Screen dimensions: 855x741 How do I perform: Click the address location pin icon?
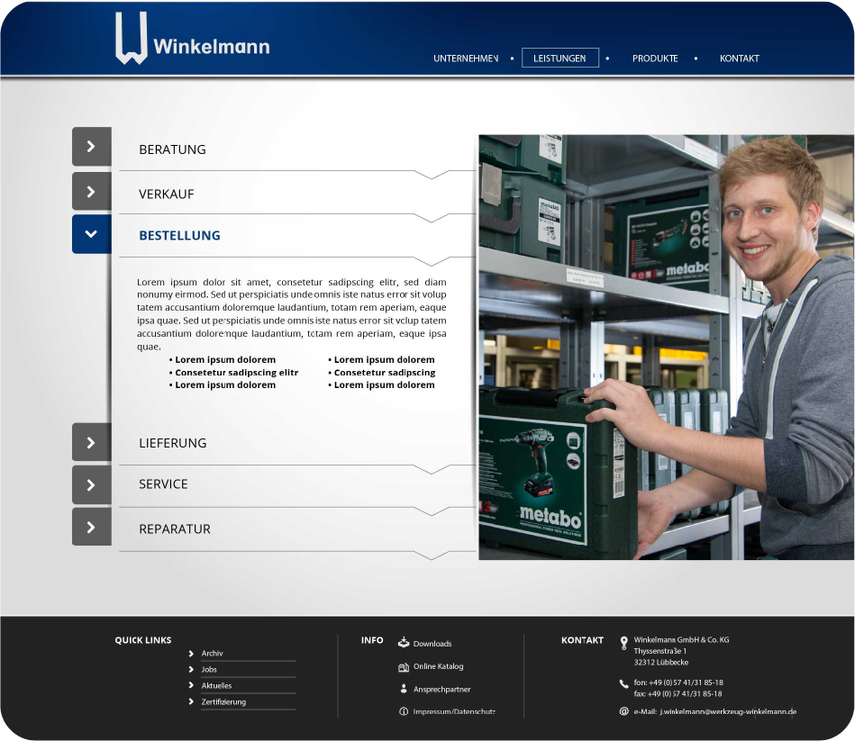[x=623, y=643]
